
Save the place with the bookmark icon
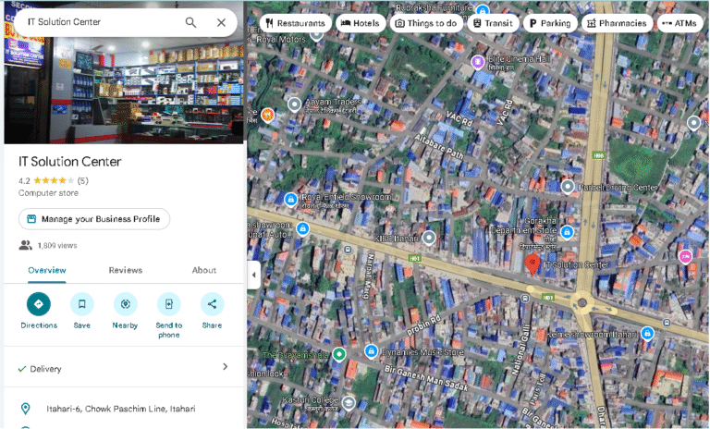[x=82, y=304]
